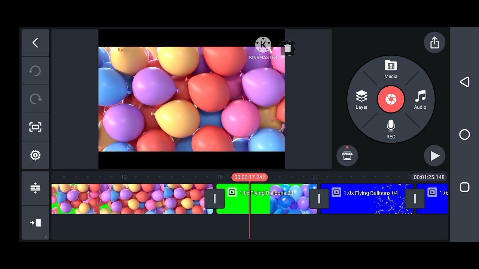This screenshot has height=269, width=479.
Task: Jump to the timeline start or end
Action: [35, 223]
